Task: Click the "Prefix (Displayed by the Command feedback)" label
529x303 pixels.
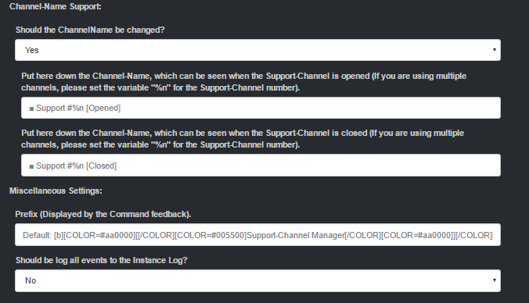Action: (103, 214)
